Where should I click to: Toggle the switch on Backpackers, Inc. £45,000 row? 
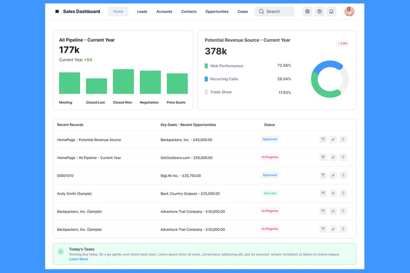pyautogui.click(x=323, y=140)
